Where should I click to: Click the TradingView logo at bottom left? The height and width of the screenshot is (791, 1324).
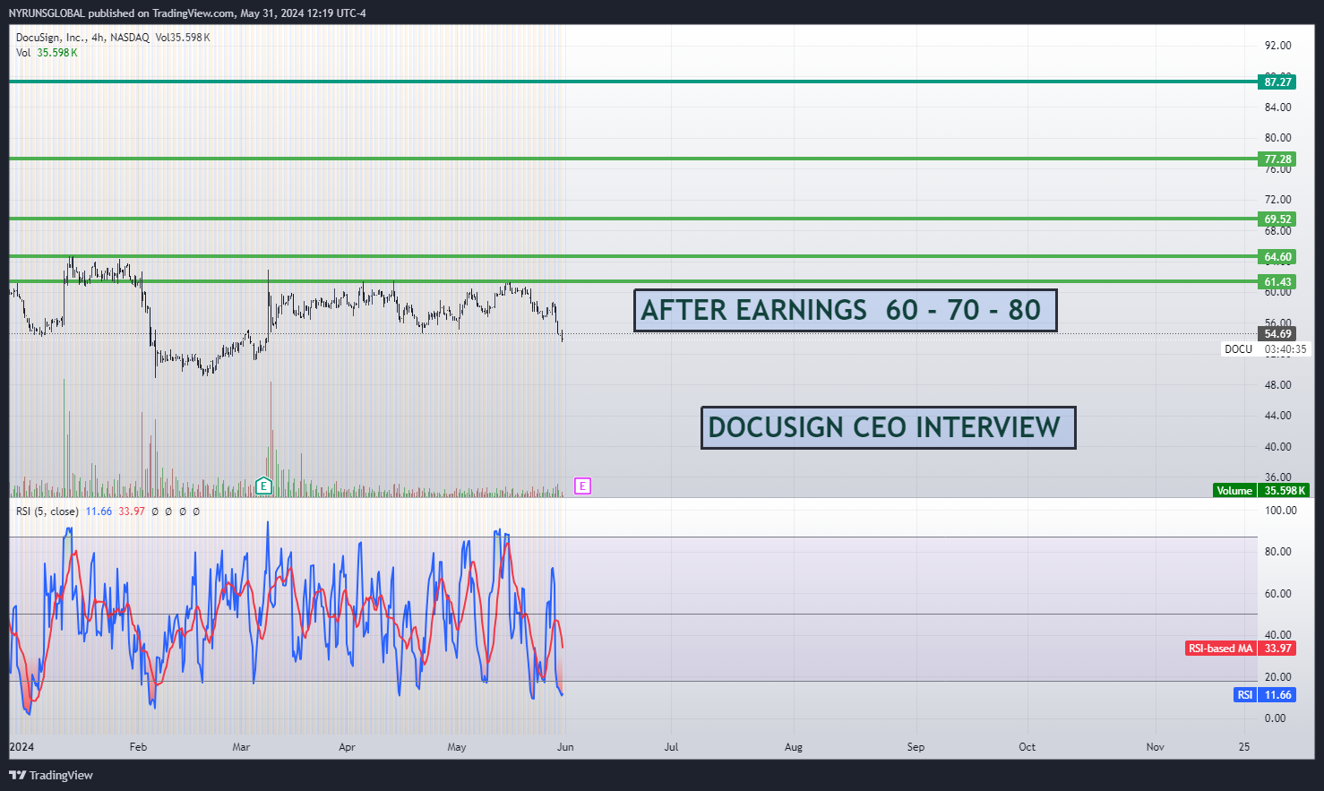(51, 776)
